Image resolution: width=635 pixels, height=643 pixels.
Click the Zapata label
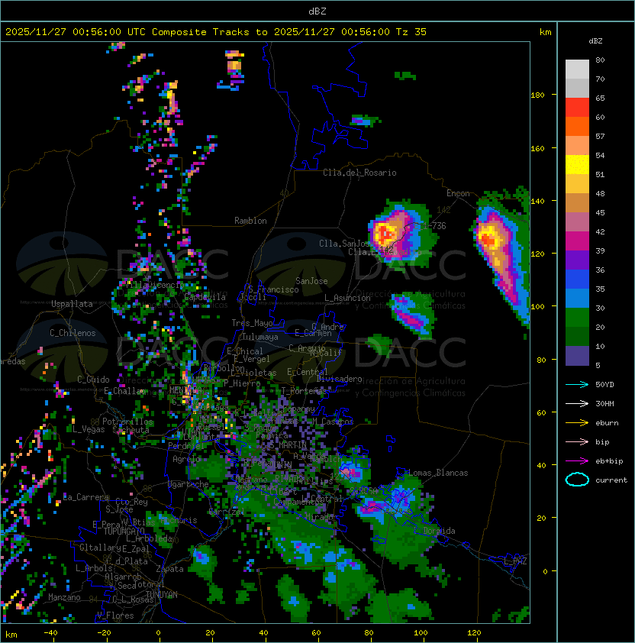pyautogui.click(x=169, y=569)
